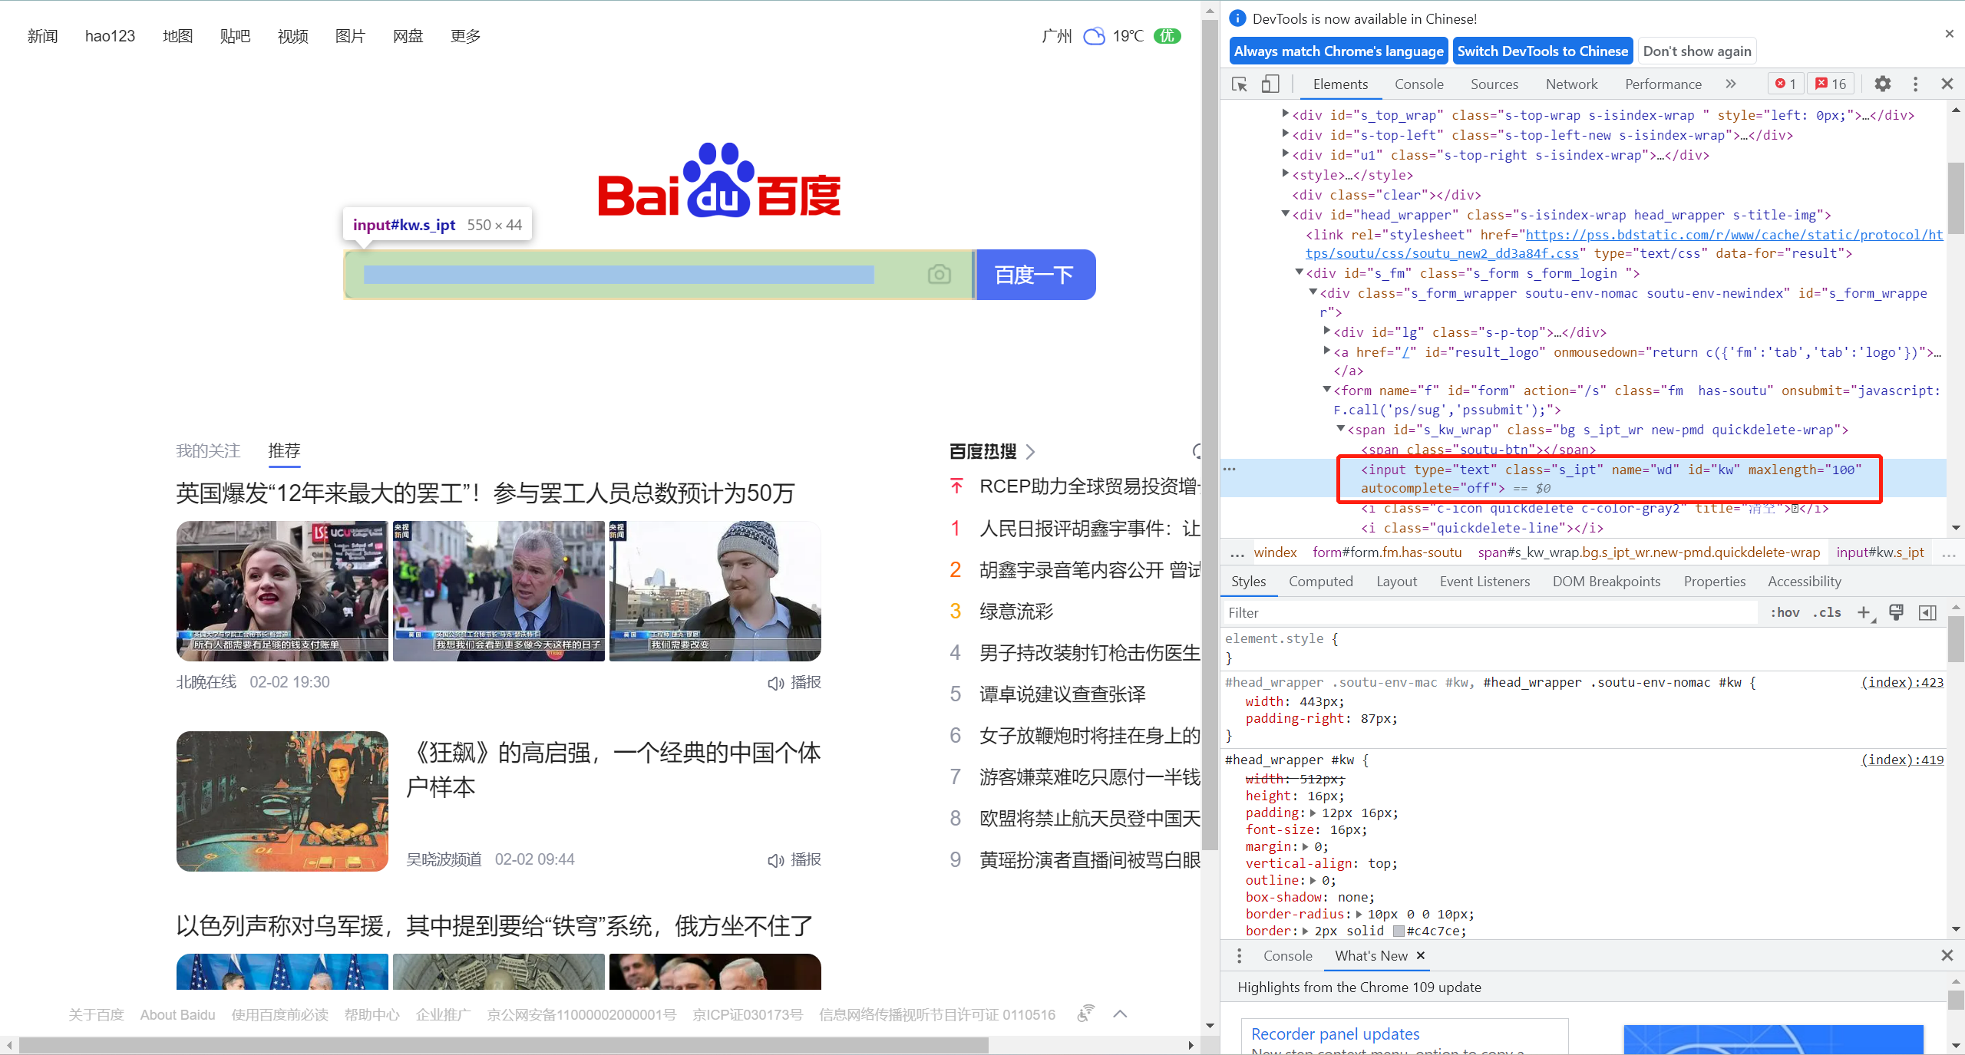
Task: Click the accessibility icon in the footer
Action: (x=1085, y=1014)
